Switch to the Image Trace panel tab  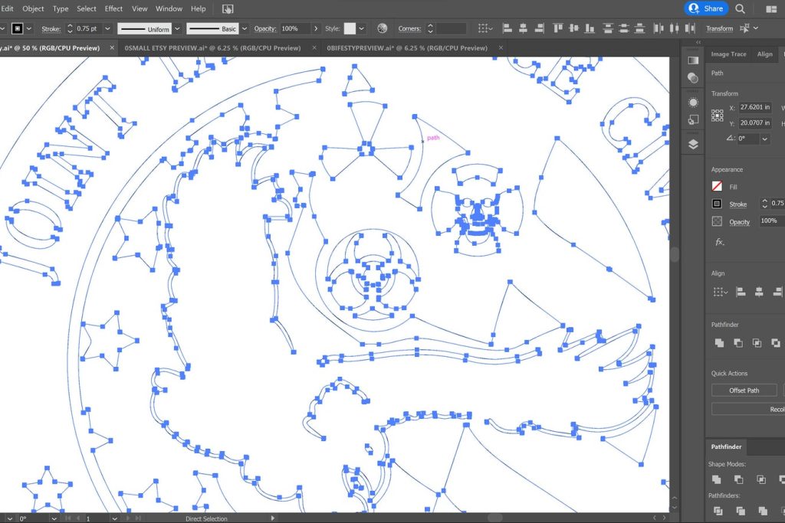(x=728, y=54)
